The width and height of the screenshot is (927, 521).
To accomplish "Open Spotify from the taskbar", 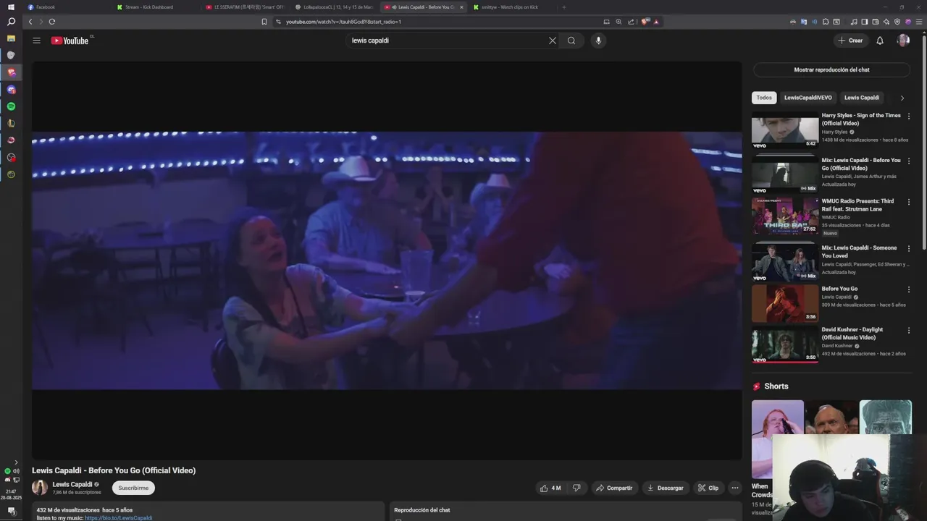I will [11, 106].
